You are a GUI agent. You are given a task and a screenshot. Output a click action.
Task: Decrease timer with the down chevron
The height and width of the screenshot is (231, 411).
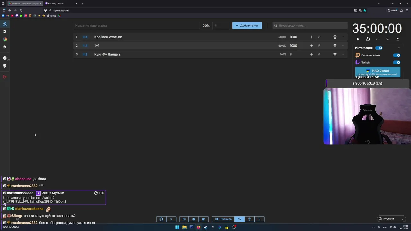[x=388, y=39]
